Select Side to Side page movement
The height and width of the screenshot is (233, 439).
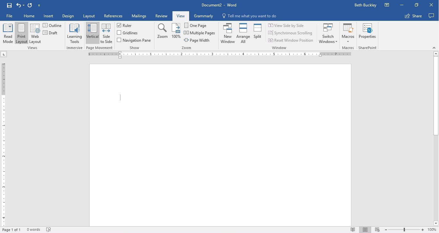[106, 34]
